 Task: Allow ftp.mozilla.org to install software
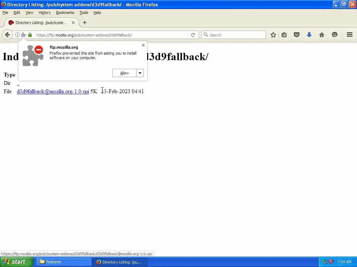124,73
